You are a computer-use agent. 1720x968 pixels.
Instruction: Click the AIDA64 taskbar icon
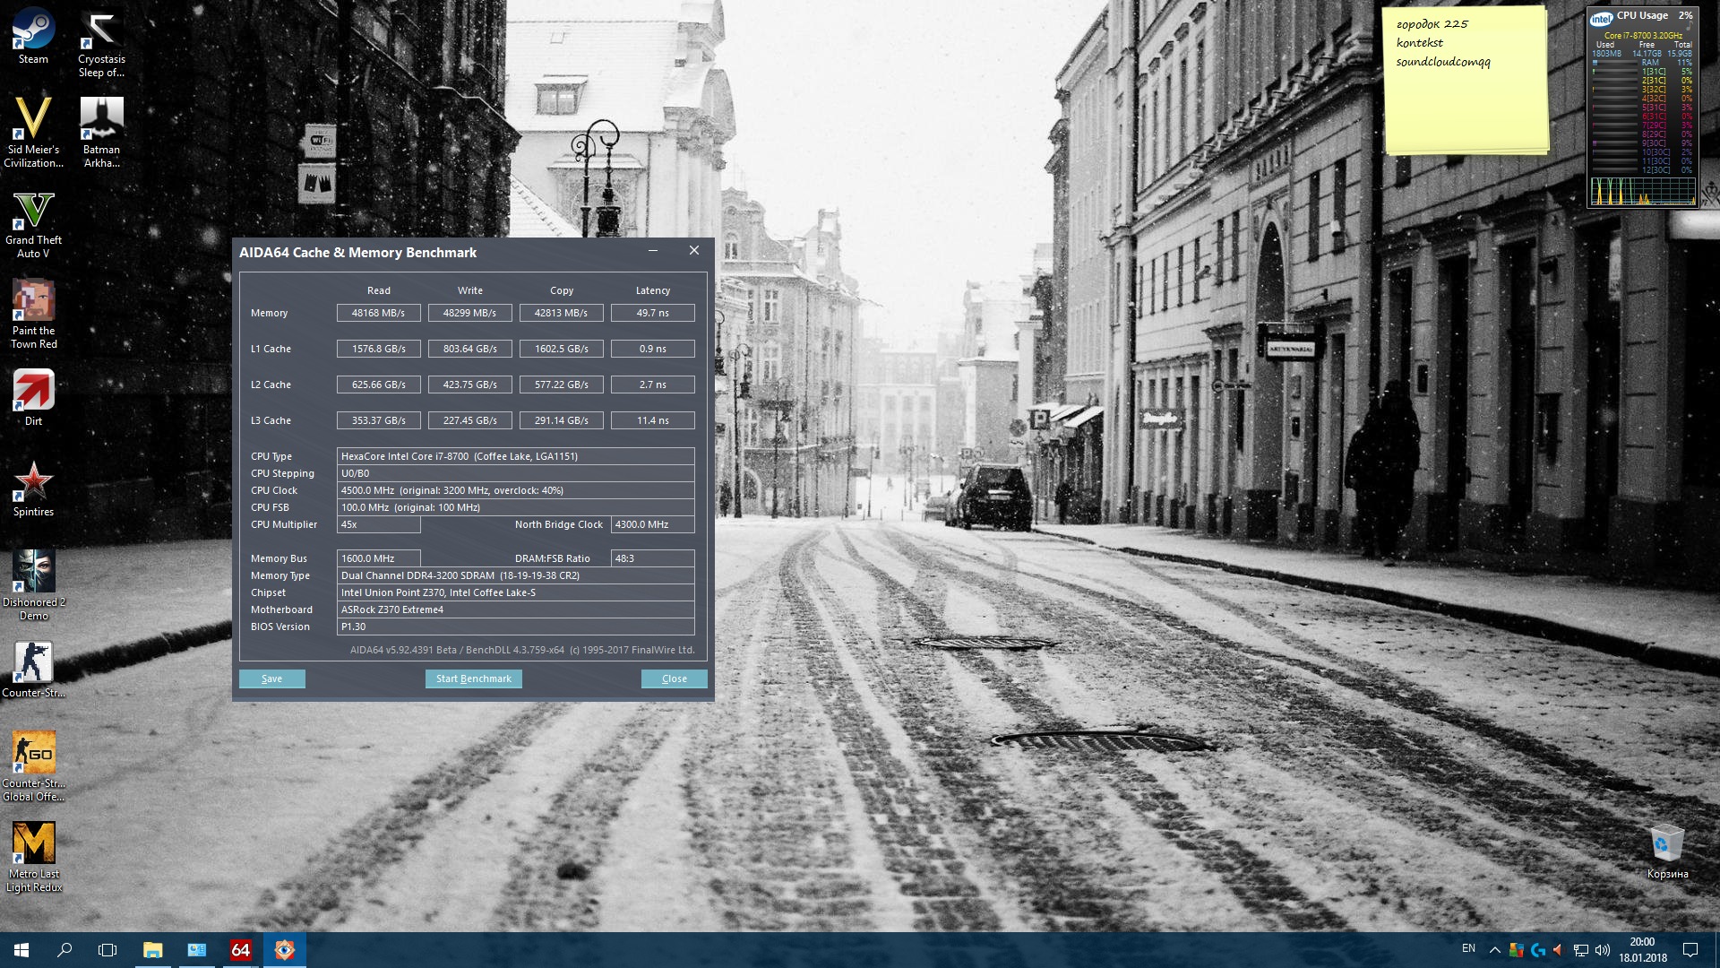tap(240, 950)
